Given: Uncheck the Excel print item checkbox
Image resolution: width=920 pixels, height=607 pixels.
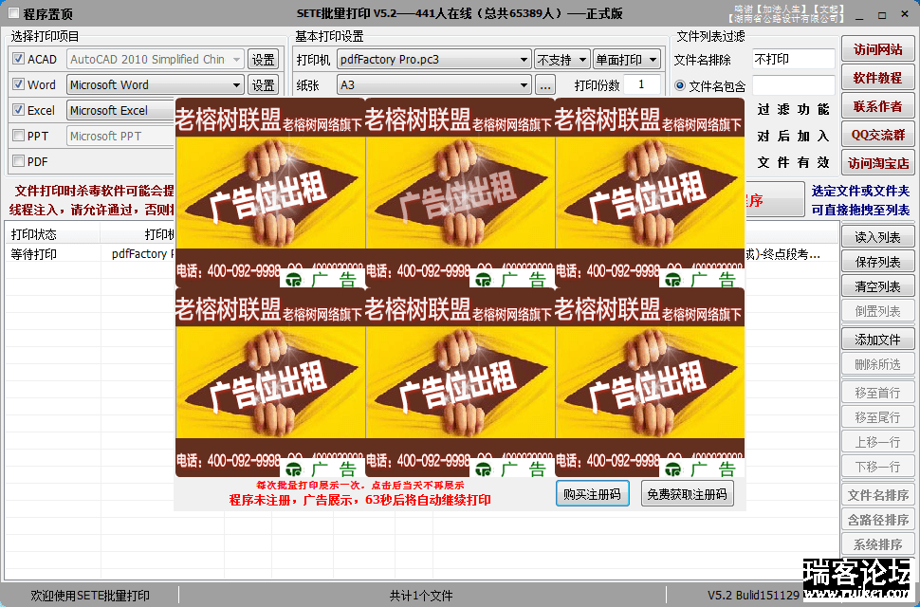Looking at the screenshot, I should [18, 110].
